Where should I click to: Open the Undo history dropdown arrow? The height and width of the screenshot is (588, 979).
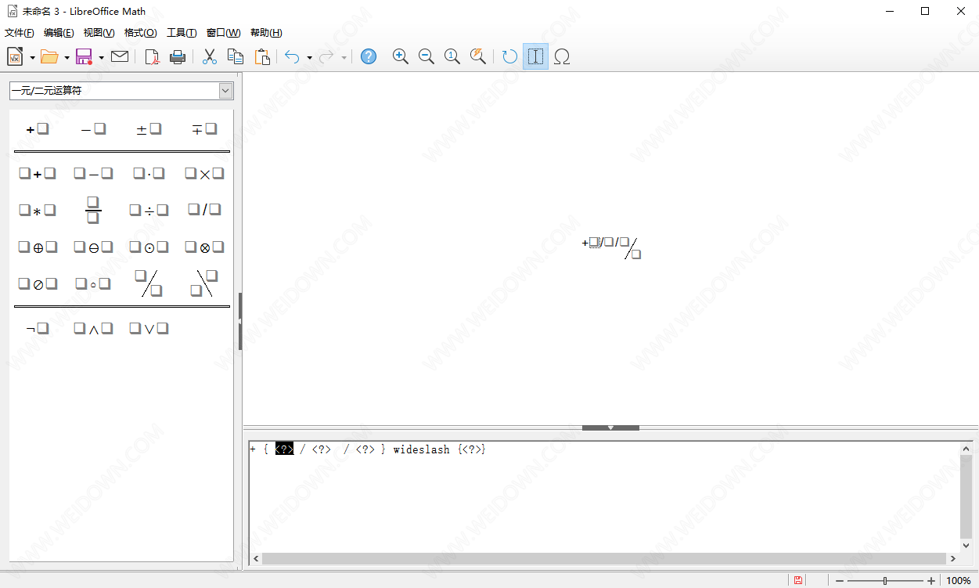(309, 57)
